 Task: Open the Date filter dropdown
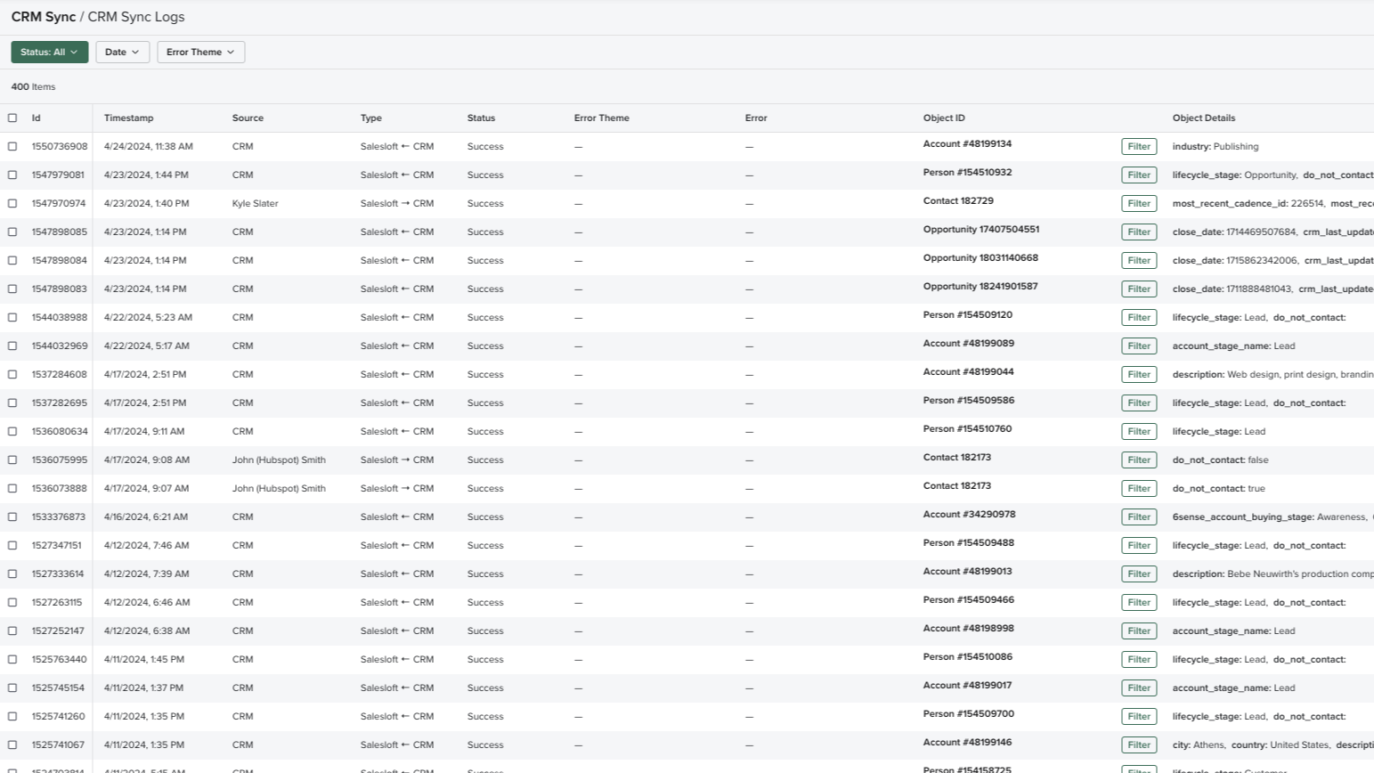coord(122,52)
